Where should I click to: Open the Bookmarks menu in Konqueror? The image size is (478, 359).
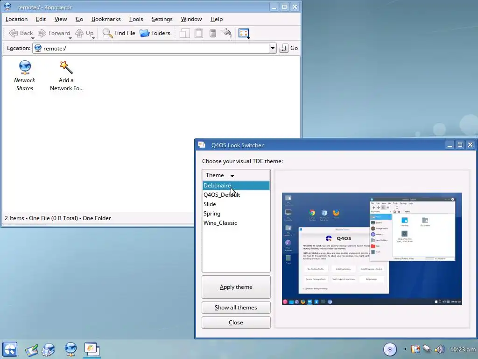pyautogui.click(x=106, y=19)
